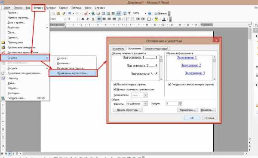
Task: Expand the Автотекст submenu
Action: pos(25,27)
